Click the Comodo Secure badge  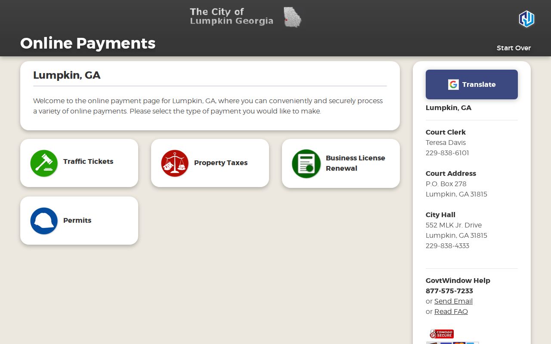442,334
